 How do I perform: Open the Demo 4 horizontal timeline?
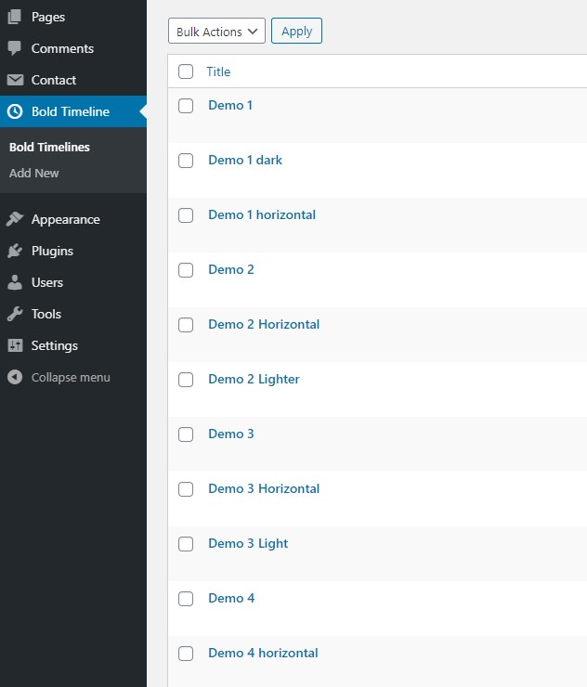point(263,653)
